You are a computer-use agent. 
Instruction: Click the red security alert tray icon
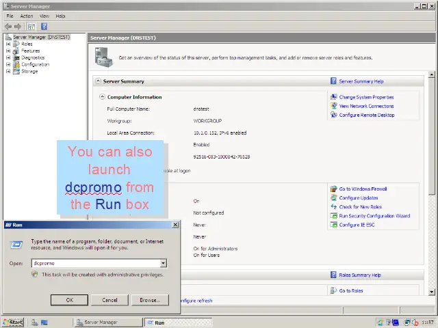pos(415,323)
